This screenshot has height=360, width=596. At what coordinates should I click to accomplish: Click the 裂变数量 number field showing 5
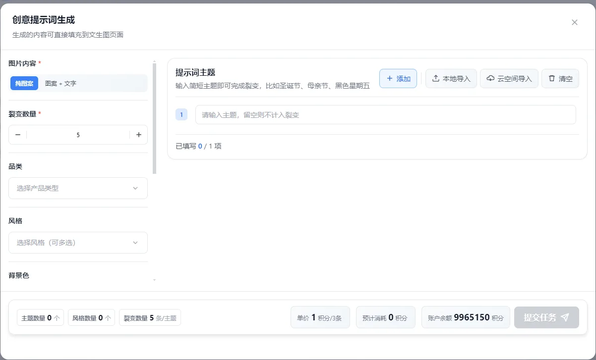78,135
